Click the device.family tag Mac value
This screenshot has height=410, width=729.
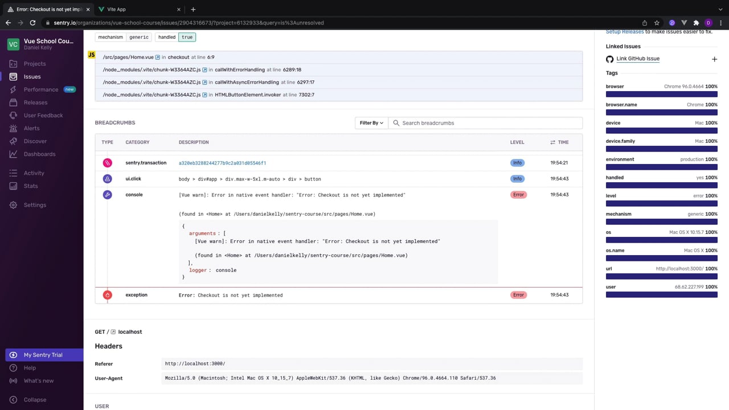(699, 141)
